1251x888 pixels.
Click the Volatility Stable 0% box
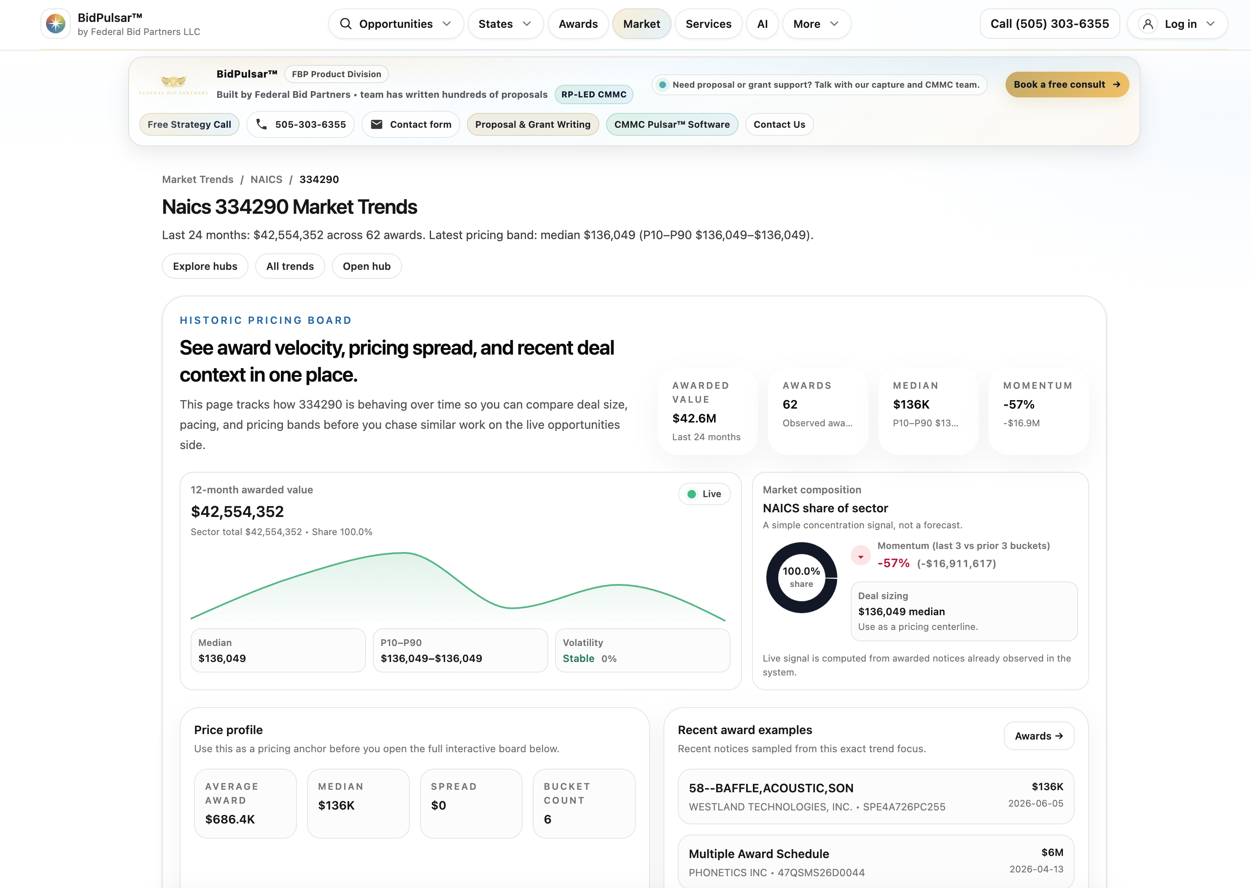(x=642, y=650)
